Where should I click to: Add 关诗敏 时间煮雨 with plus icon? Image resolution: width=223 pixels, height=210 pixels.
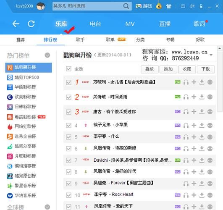click(194, 97)
